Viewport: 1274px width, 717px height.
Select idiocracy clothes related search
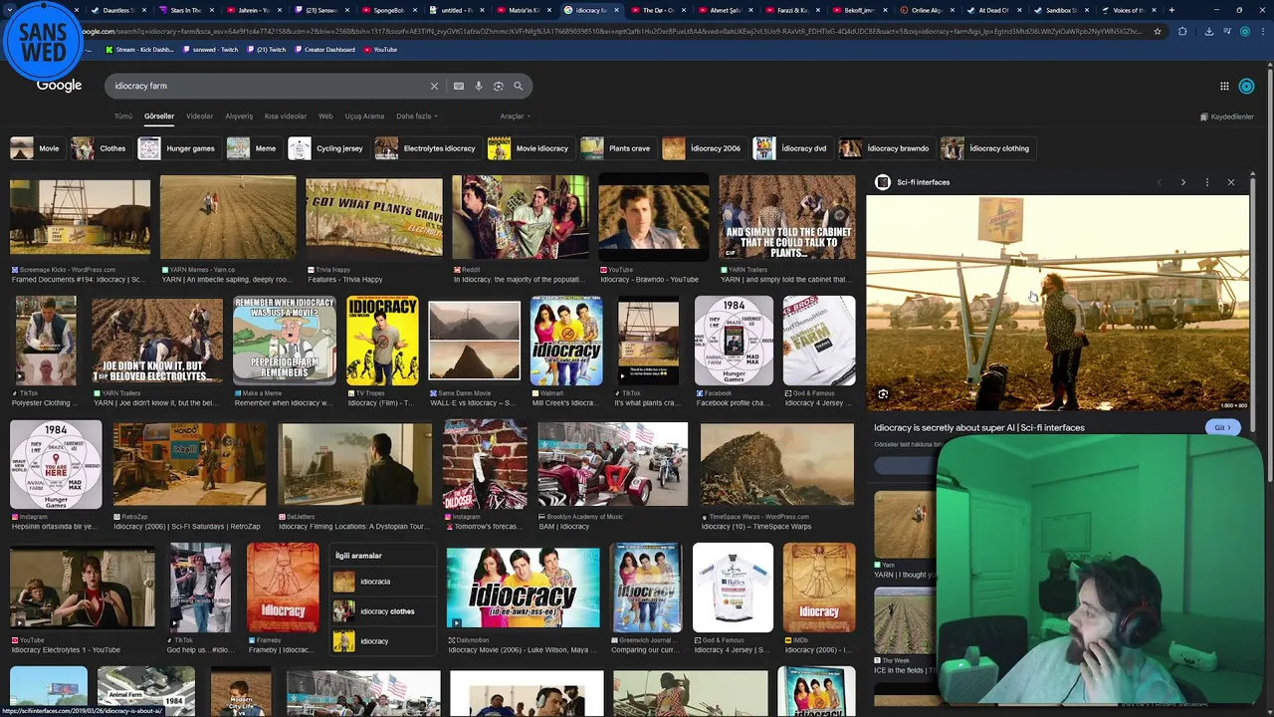(x=382, y=611)
